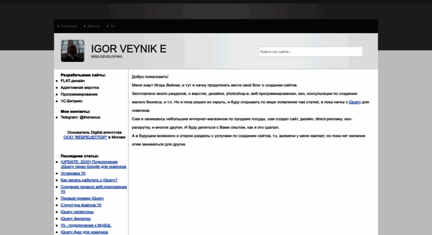The image size is (432, 235).
Task: Focus the 'Найти на сайте...' search field
Action: point(310,52)
